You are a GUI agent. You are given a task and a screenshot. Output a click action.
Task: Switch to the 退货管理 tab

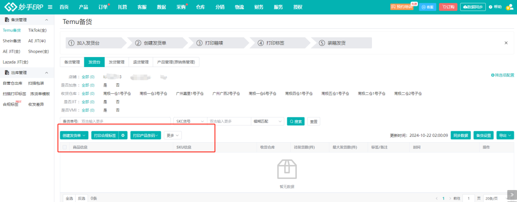tap(141, 62)
